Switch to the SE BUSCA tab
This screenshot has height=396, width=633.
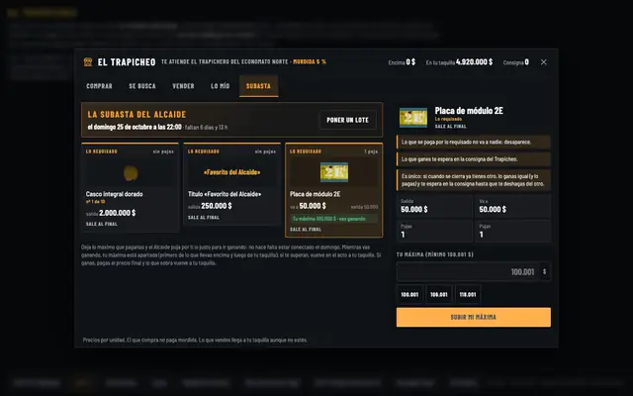click(x=142, y=86)
